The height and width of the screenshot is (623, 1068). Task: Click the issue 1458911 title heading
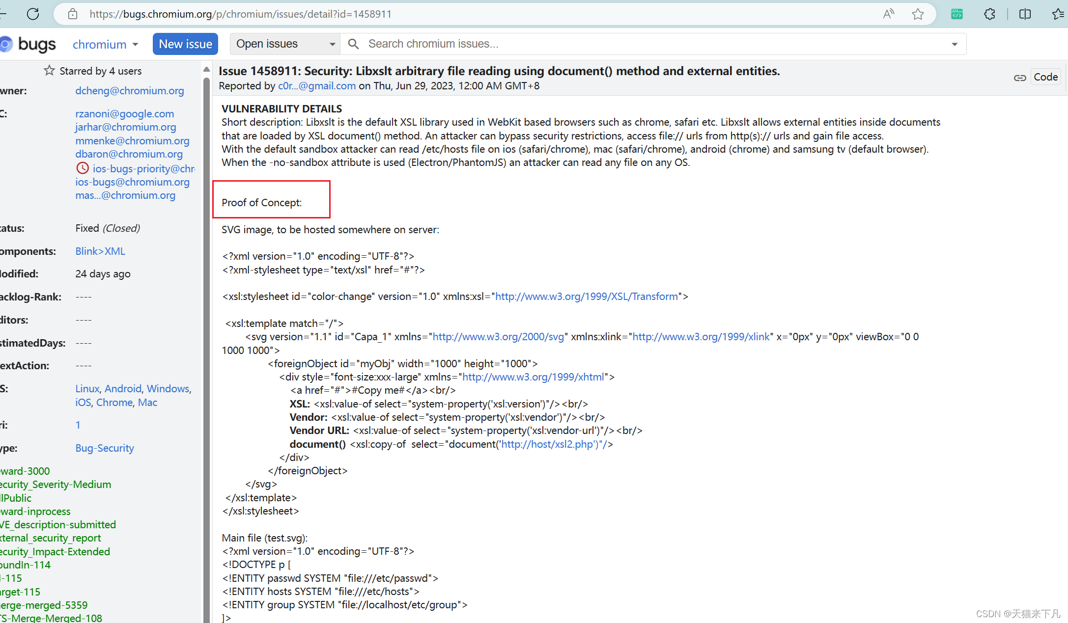[x=499, y=71]
